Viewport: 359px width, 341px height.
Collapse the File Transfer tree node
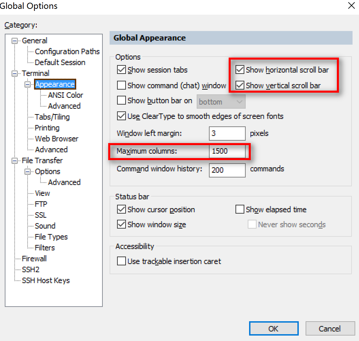tap(15, 161)
